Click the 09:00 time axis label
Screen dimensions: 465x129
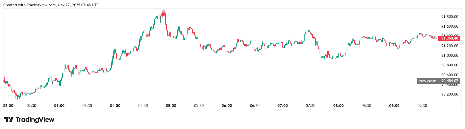394,106
